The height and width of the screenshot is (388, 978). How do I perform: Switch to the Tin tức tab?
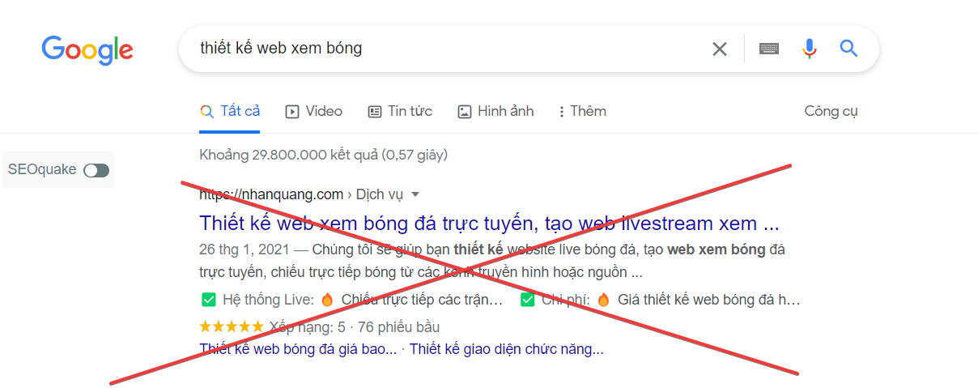tap(400, 112)
